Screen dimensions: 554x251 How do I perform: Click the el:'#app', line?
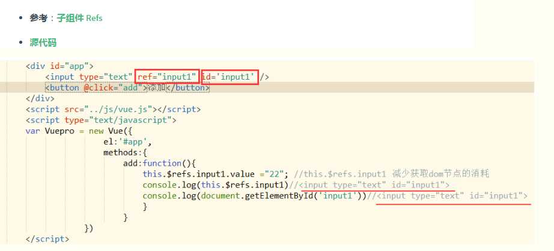pos(127,142)
